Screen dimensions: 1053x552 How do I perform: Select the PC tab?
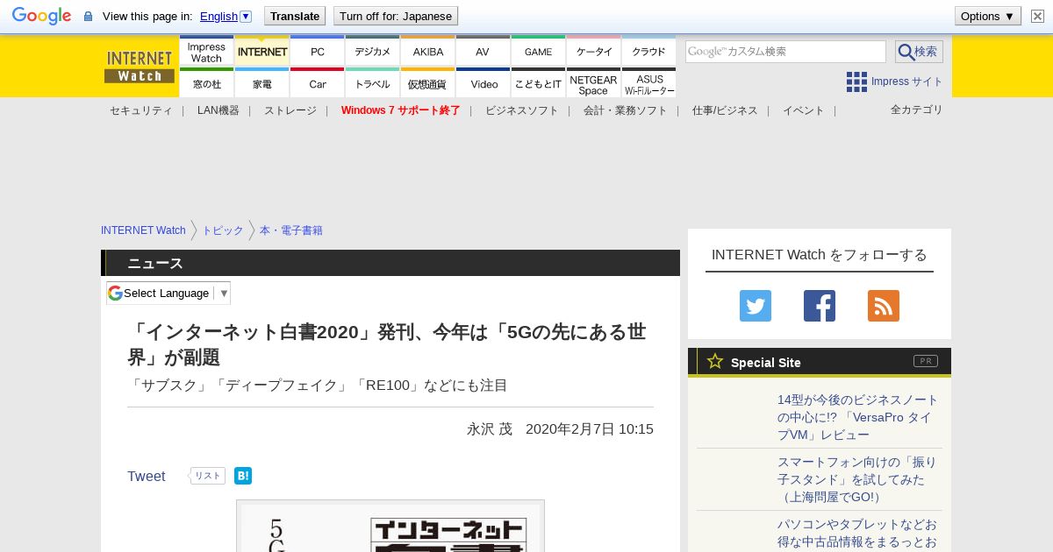click(318, 52)
